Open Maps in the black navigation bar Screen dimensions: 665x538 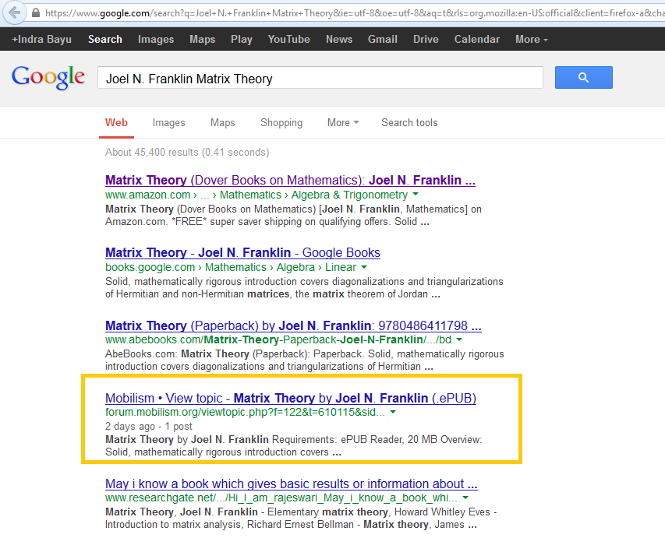[202, 40]
